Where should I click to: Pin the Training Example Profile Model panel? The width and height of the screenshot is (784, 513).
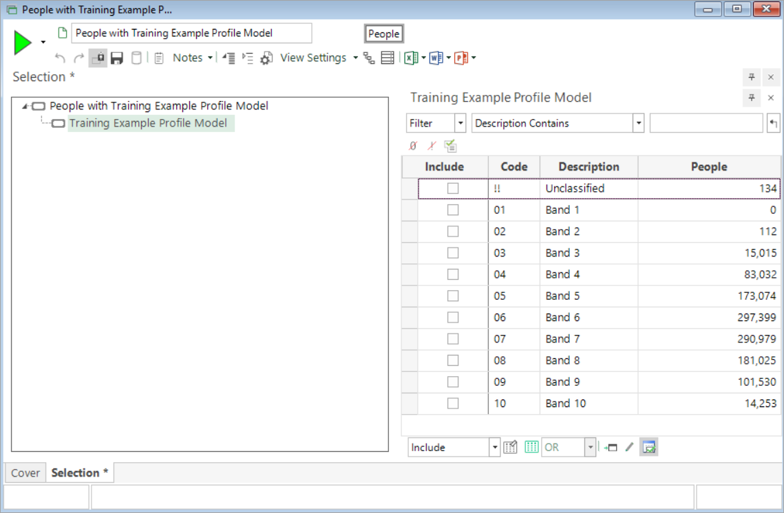click(752, 98)
